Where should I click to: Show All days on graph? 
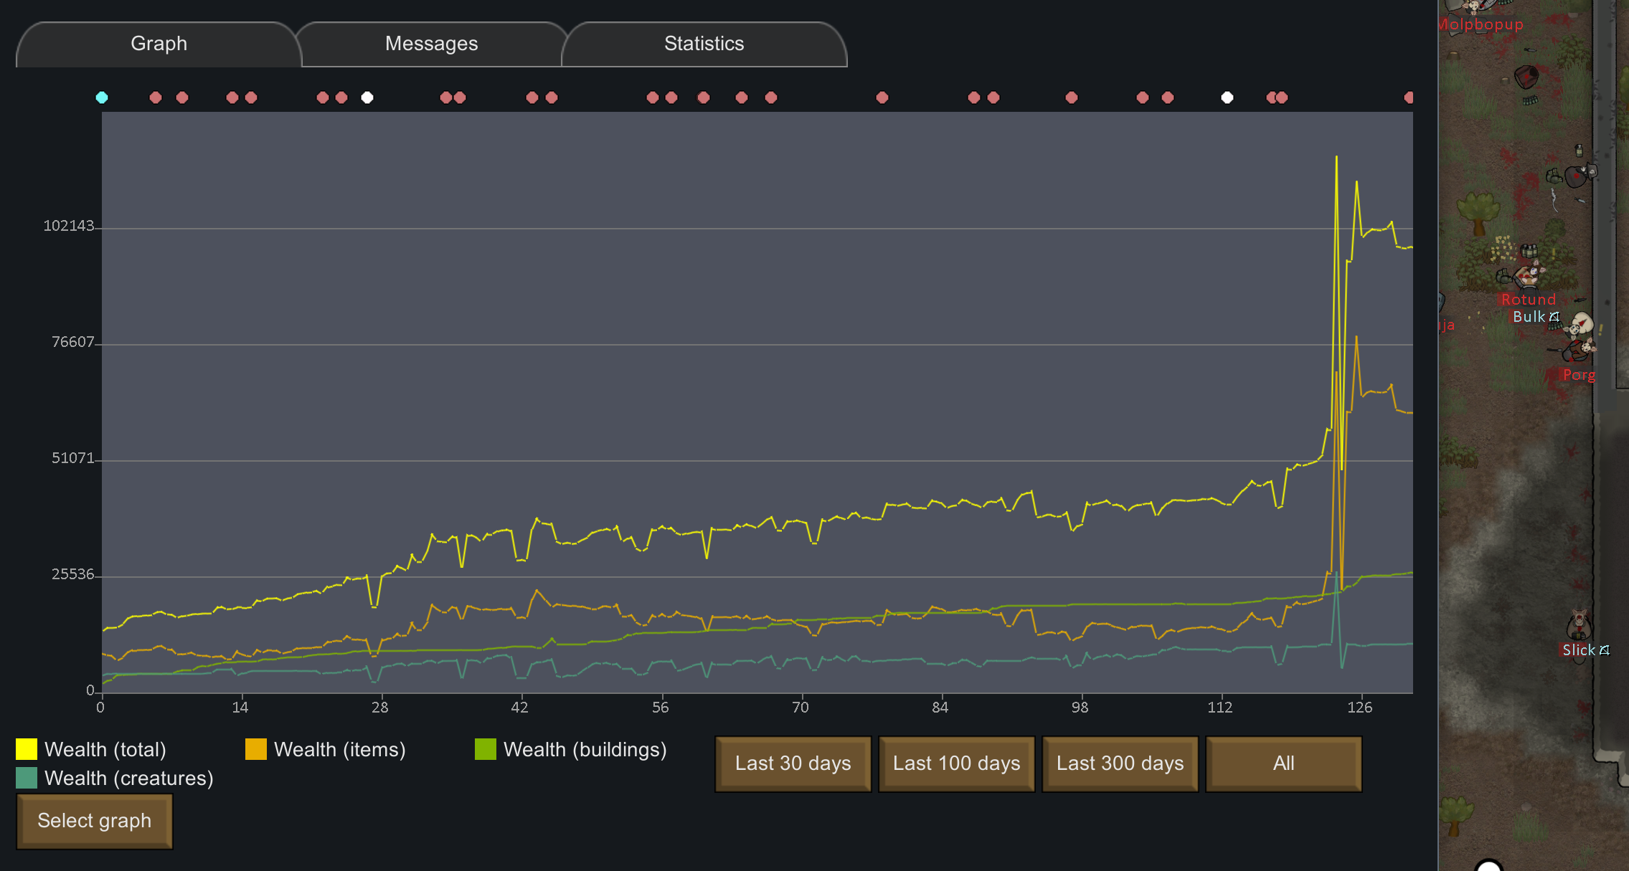coord(1283,763)
